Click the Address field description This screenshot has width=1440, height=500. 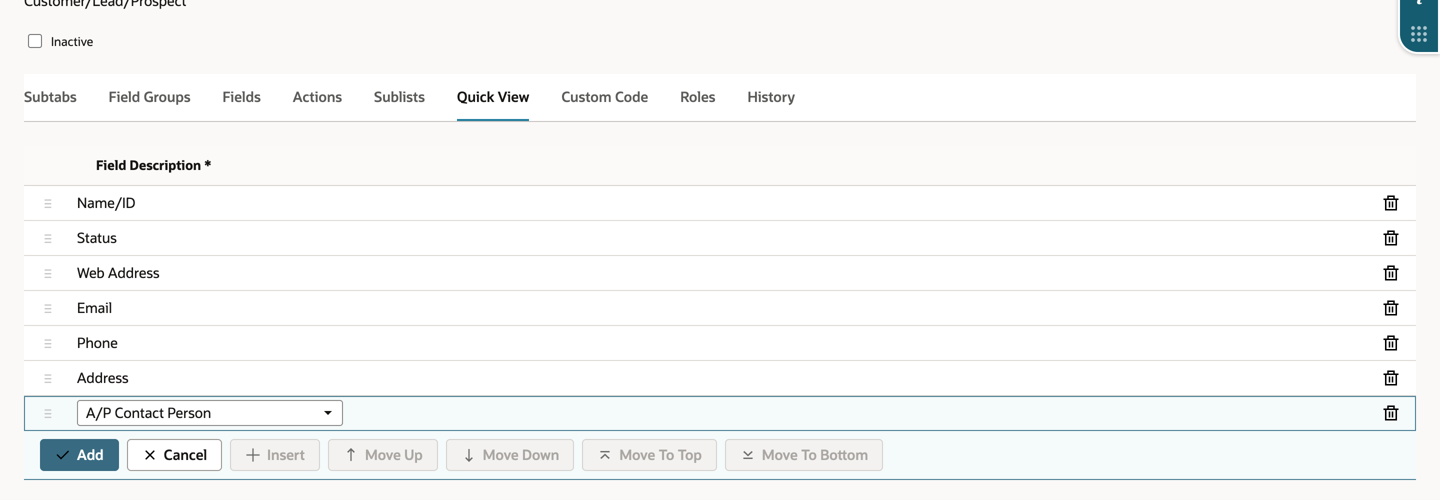click(103, 378)
